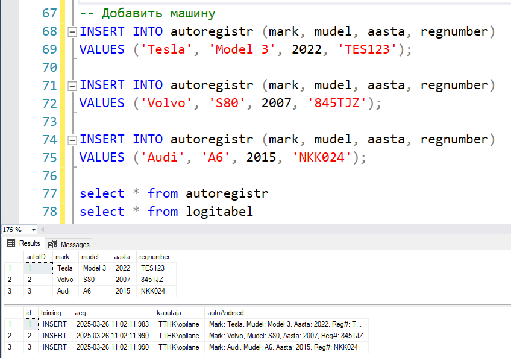Select the autoID cell of the Tesla row
Image resolution: width=511 pixels, height=358 pixels.
(38, 268)
